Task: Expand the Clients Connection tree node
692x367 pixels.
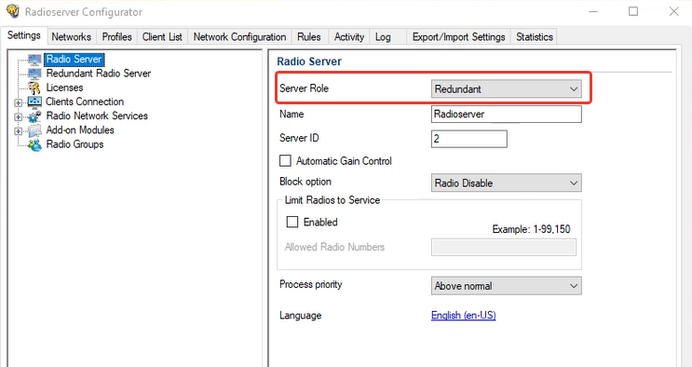Action: coord(18,102)
